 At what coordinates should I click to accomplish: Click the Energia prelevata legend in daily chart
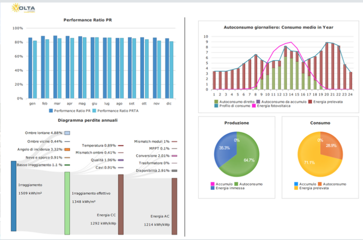[326, 102]
